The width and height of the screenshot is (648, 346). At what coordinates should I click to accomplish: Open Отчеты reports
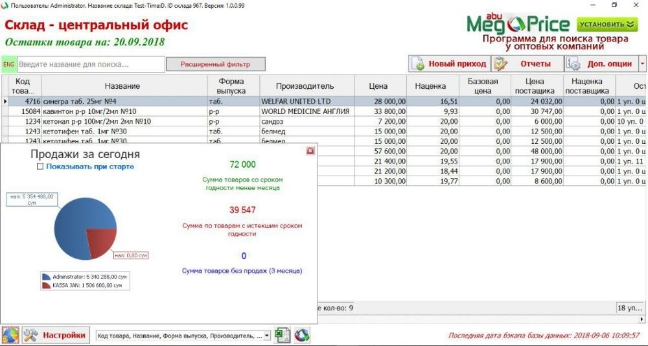[x=527, y=64]
